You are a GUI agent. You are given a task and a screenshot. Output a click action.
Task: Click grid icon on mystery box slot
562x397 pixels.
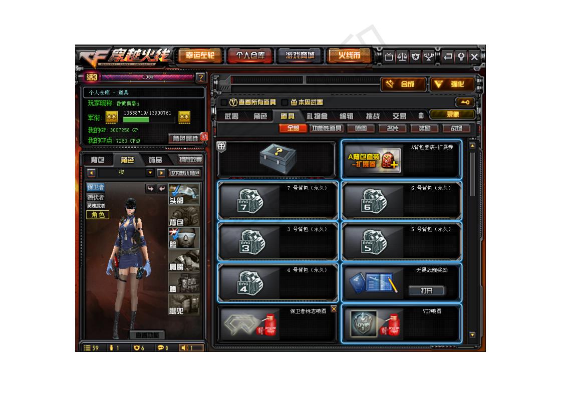click(x=221, y=146)
